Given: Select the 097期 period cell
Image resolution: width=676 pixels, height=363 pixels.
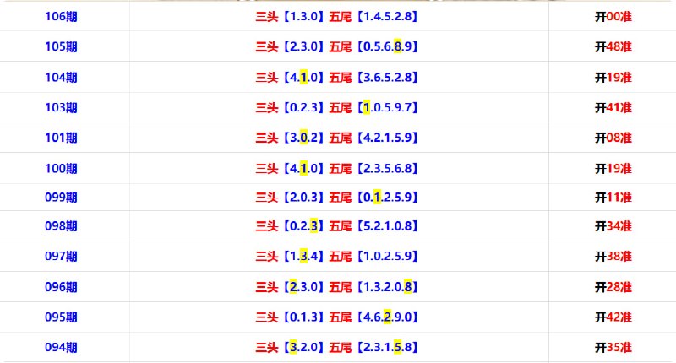Looking at the screenshot, I should tap(61, 256).
